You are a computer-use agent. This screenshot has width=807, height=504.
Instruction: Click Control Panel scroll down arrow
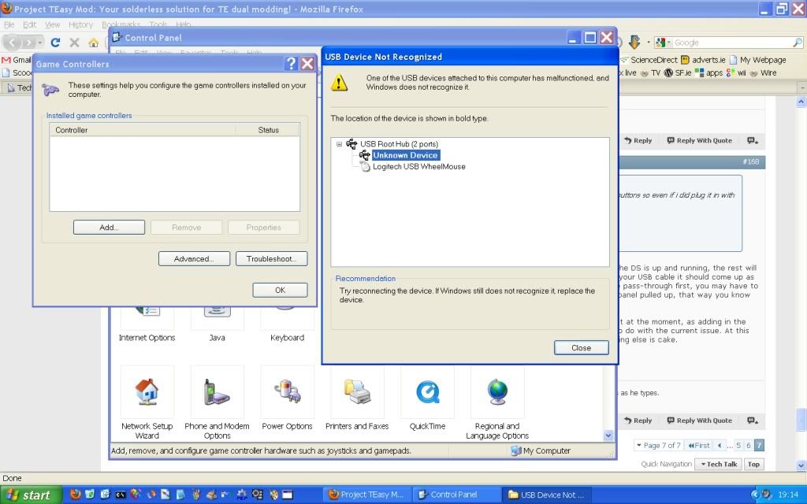click(608, 435)
